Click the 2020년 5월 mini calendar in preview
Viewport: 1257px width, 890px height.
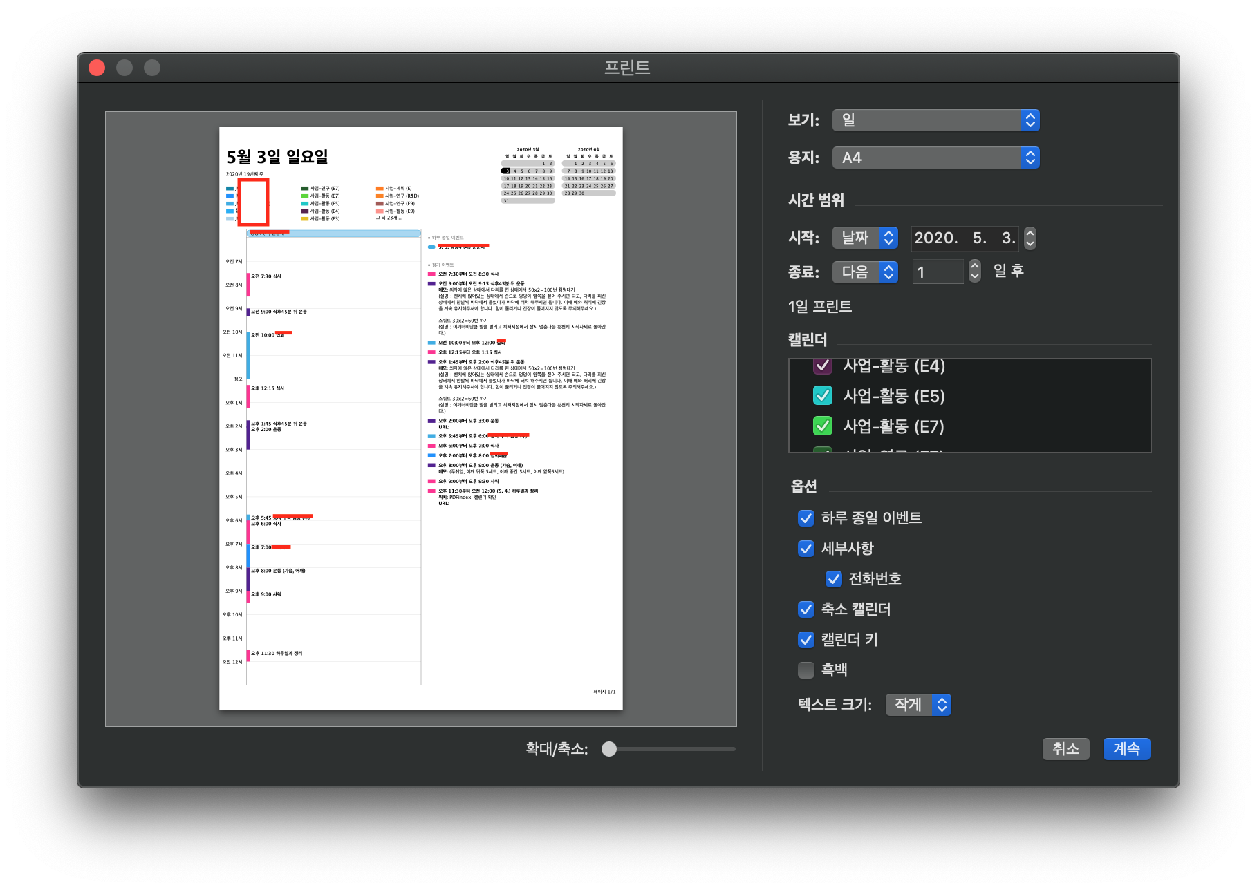(528, 175)
